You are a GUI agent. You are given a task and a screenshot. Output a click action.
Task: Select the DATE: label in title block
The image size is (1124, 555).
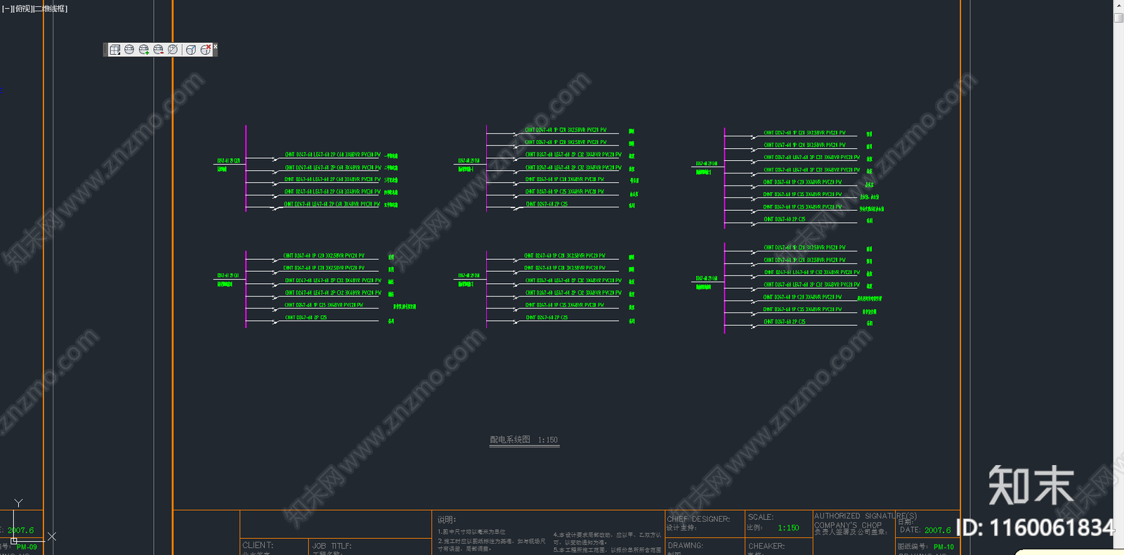[x=910, y=530]
